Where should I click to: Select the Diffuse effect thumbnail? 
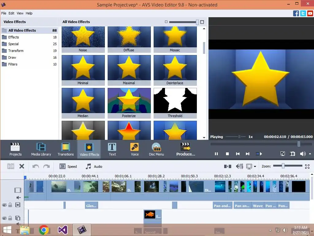click(x=129, y=40)
